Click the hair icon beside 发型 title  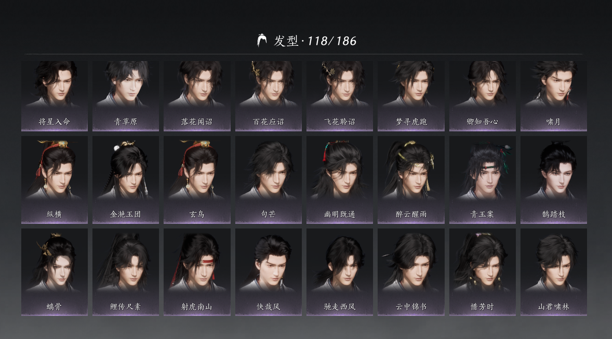click(x=262, y=41)
